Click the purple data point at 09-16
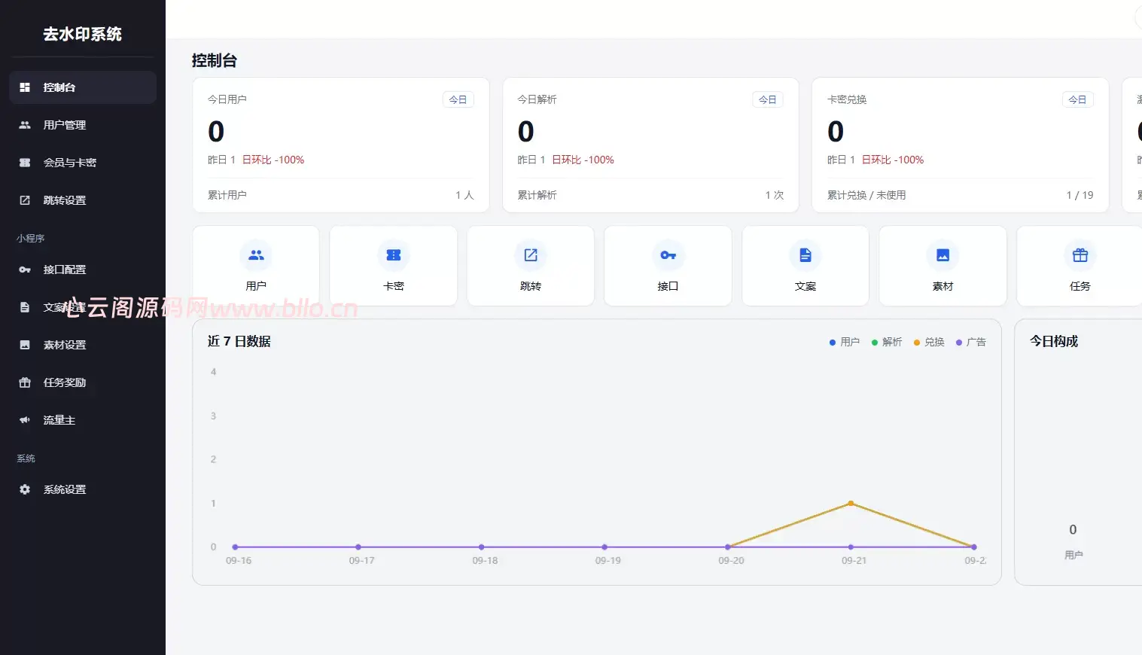This screenshot has height=655, width=1142. coord(236,547)
